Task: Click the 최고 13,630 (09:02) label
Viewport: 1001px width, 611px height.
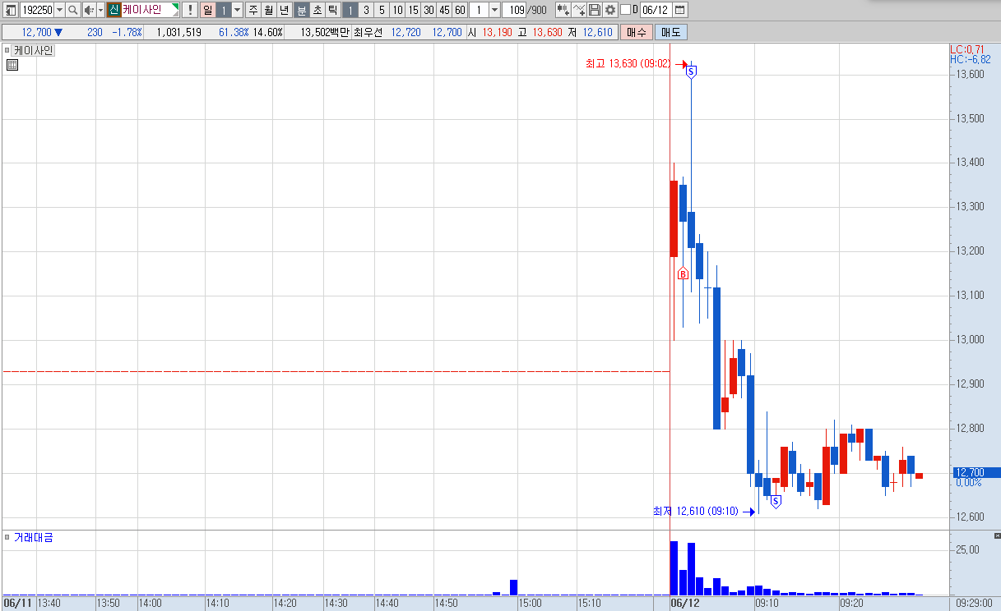Action: tap(628, 64)
